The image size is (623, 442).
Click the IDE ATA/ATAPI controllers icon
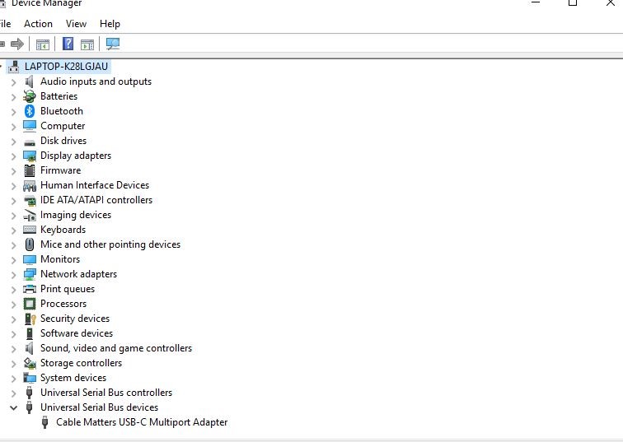pyautogui.click(x=30, y=200)
